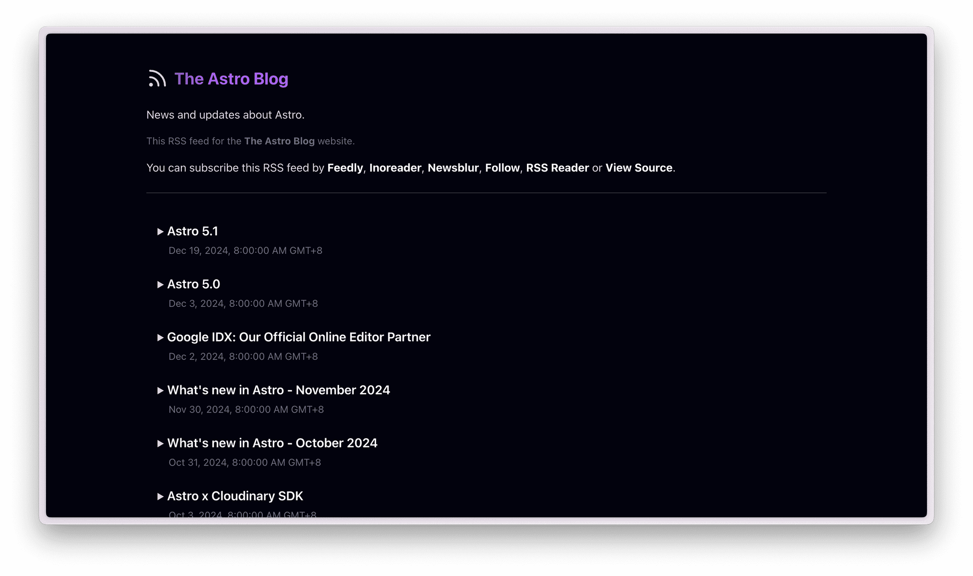The image size is (973, 576).
Task: Click What's new in Astro November title
Action: 278,390
